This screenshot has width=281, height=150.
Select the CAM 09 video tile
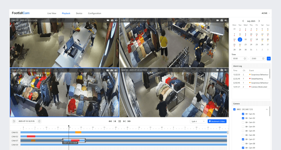coord(174,93)
